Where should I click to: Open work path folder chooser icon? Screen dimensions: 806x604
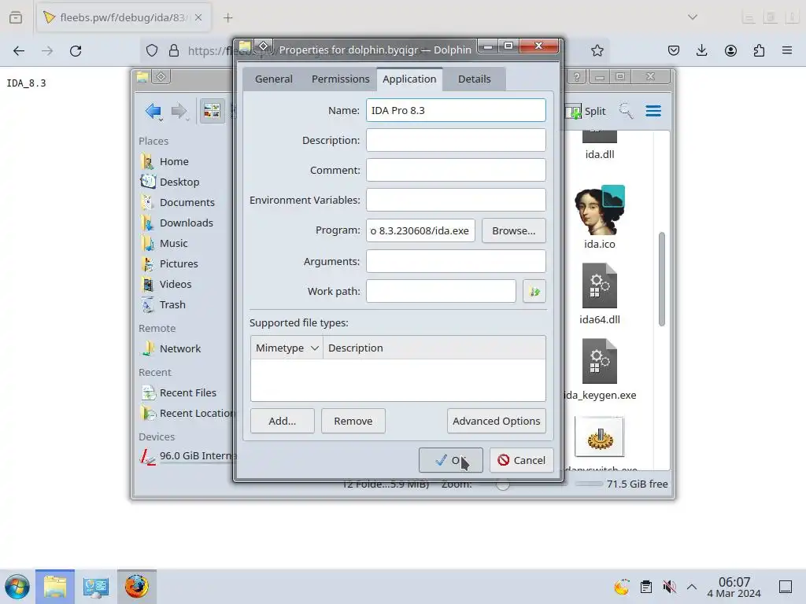coord(534,291)
